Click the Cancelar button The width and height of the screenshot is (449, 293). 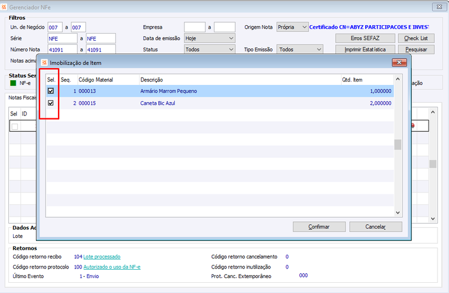click(375, 227)
